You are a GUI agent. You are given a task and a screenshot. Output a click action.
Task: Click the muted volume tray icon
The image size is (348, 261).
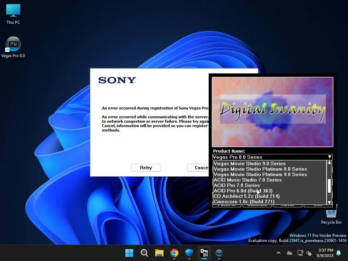click(309, 253)
